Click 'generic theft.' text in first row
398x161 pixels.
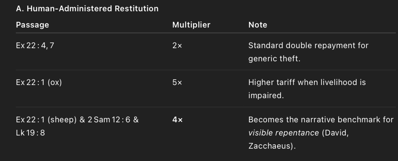pos(274,59)
